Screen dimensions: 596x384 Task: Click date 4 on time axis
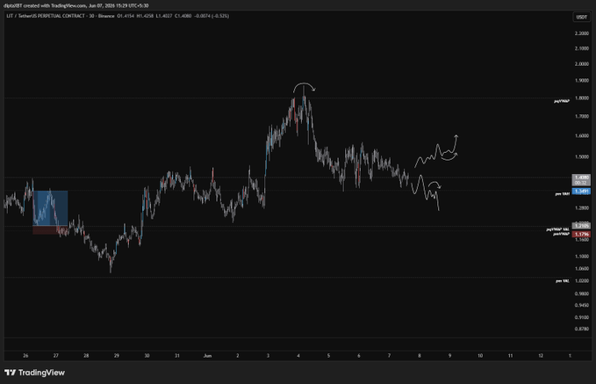tap(298, 356)
